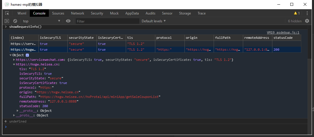Click the warning count indicator
The image size is (314, 137).
click(297, 13)
